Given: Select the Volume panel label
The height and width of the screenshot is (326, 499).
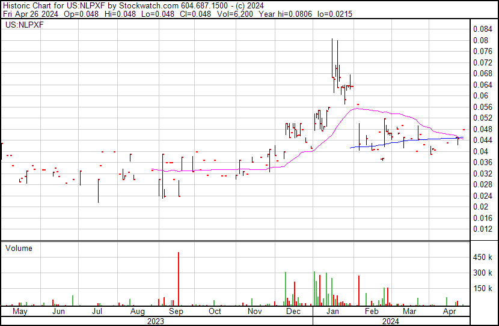Looking at the screenshot, I should 19,248.
